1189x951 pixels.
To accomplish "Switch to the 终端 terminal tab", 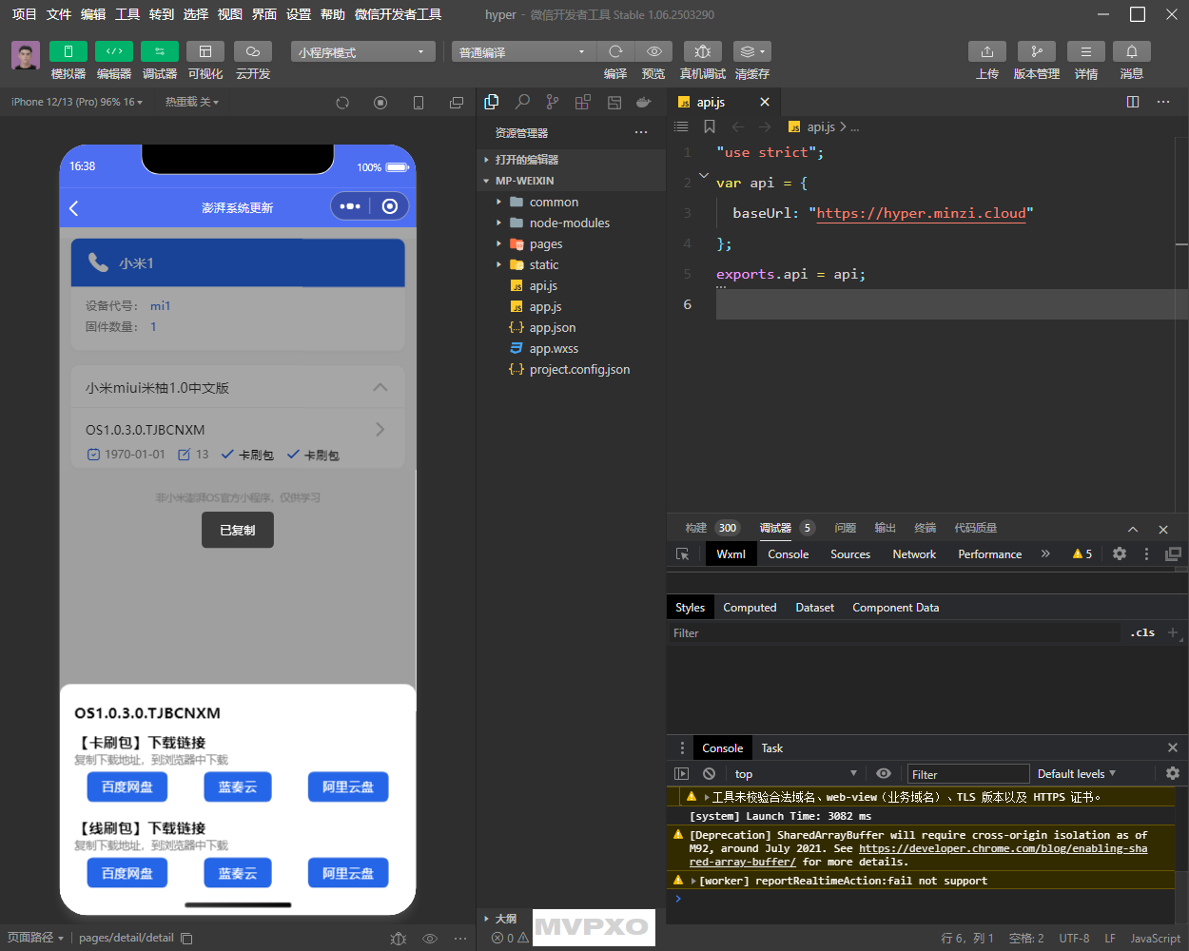I will click(926, 528).
